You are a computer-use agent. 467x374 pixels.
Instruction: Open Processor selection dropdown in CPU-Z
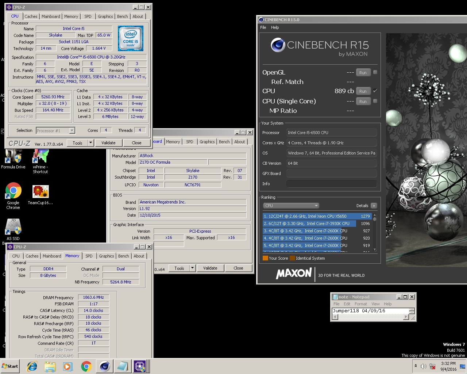[72, 130]
